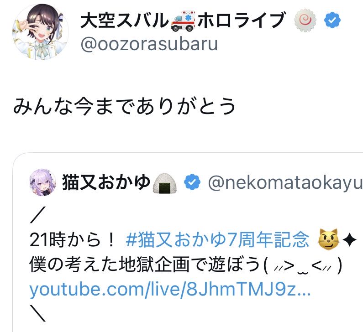Click the 21時から！ text in quote

72,240
